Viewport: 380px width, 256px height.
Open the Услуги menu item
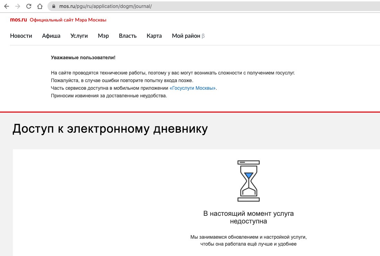tap(79, 36)
